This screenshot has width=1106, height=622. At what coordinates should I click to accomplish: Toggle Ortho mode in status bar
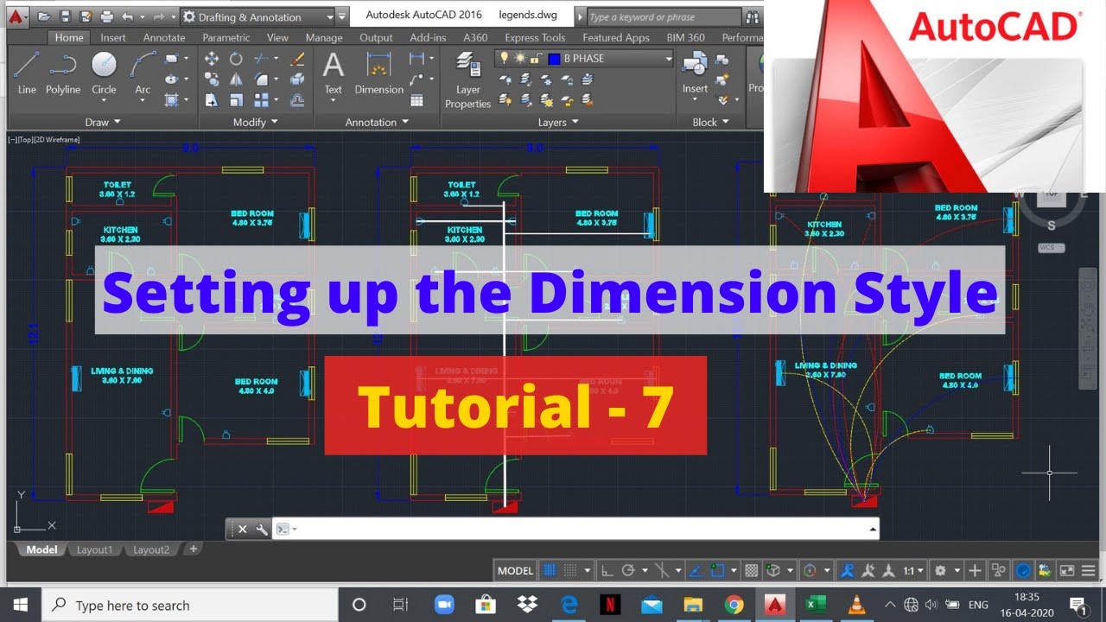[x=607, y=570]
